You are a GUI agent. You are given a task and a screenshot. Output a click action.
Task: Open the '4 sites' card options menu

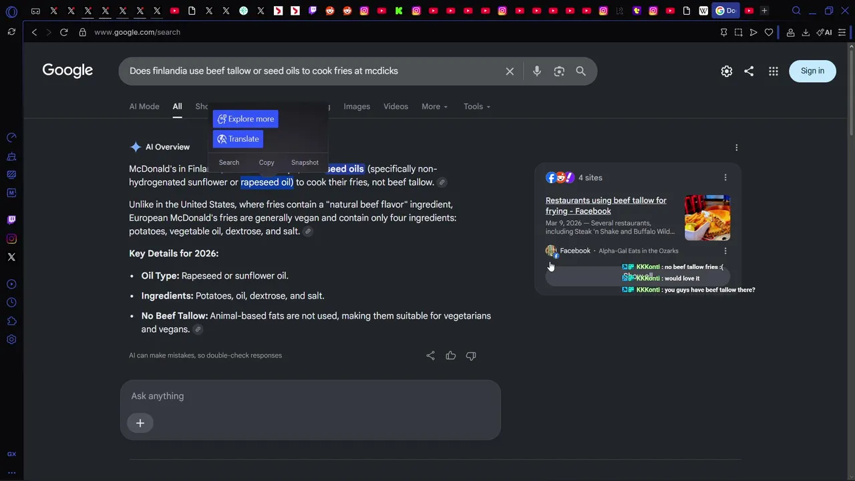point(725,178)
